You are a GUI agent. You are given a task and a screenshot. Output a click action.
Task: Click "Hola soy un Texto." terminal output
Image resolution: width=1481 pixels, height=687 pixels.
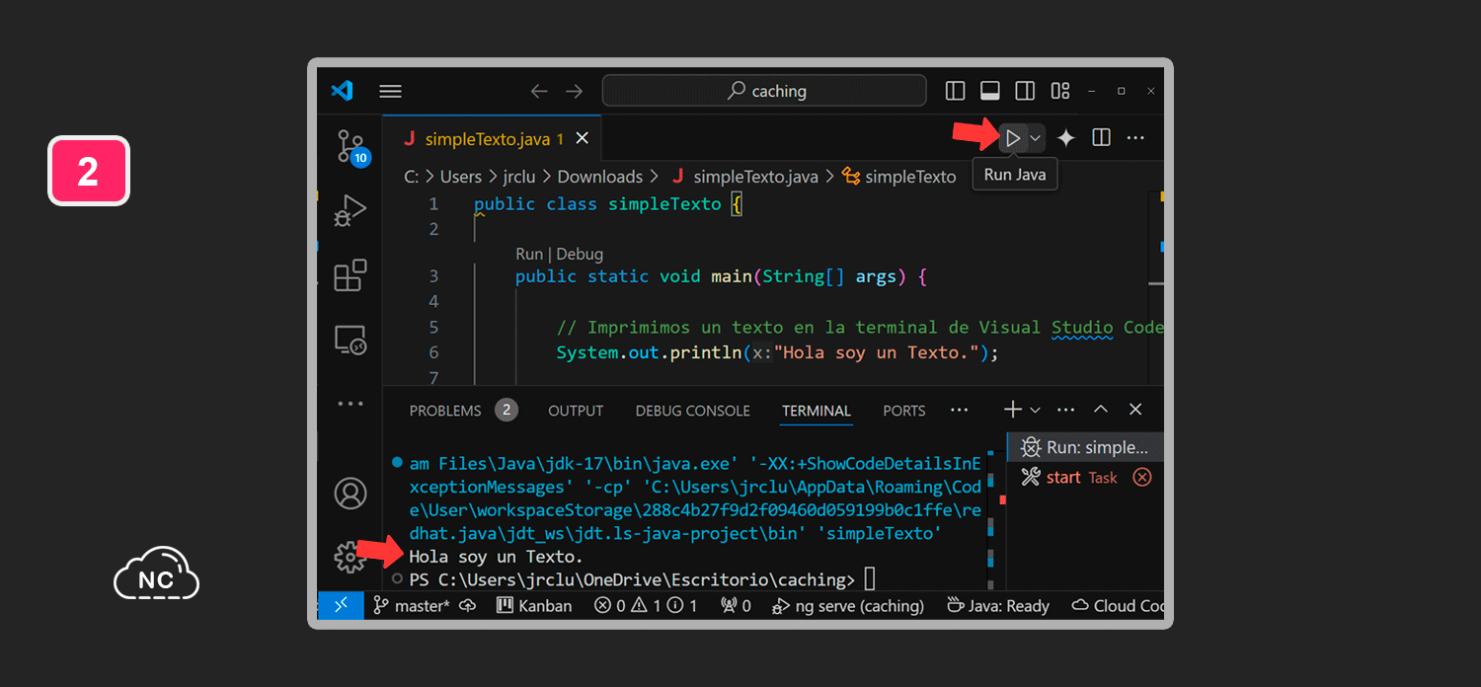pos(496,557)
